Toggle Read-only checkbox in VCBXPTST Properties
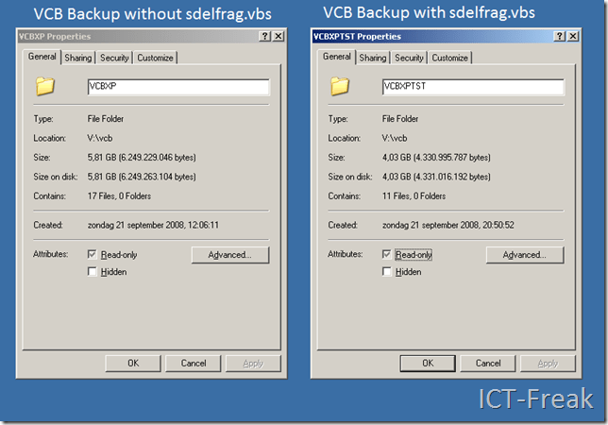This screenshot has width=608, height=425. click(387, 255)
